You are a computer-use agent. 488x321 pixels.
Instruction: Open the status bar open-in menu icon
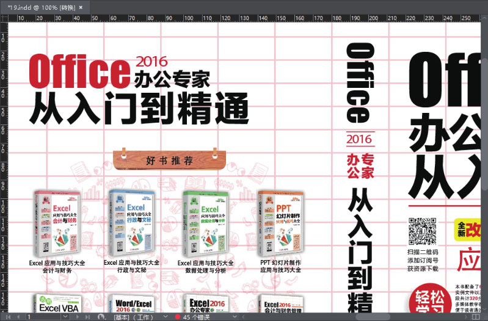[101, 317]
